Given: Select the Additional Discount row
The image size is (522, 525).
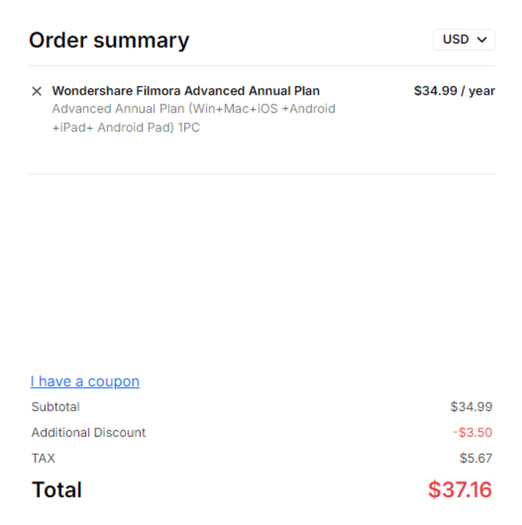Looking at the screenshot, I should click(x=88, y=432).
